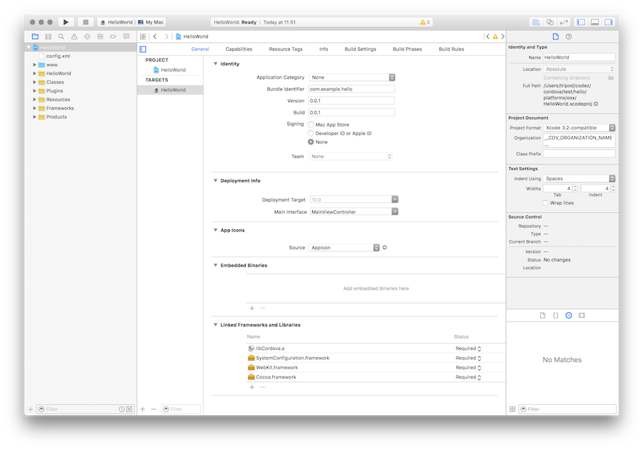Image resolution: width=643 pixels, height=450 pixels.
Task: Open the Application Category dropdown
Action: (352, 77)
